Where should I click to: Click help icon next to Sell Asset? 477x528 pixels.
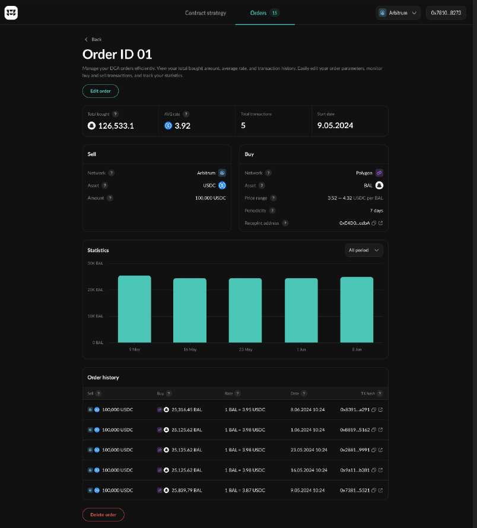tap(105, 186)
